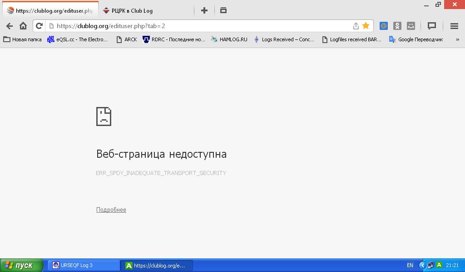Image resolution: width=465 pixels, height=272 pixels.
Task: Open the Odnoklassniki extension icon
Action: [397, 26]
